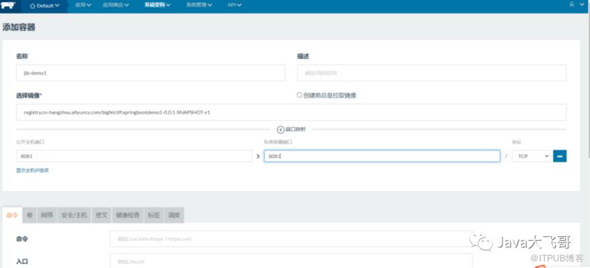Screen dimensions: 590x268
Task: Click the 显示主机IP选项 link
Action: (x=32, y=171)
